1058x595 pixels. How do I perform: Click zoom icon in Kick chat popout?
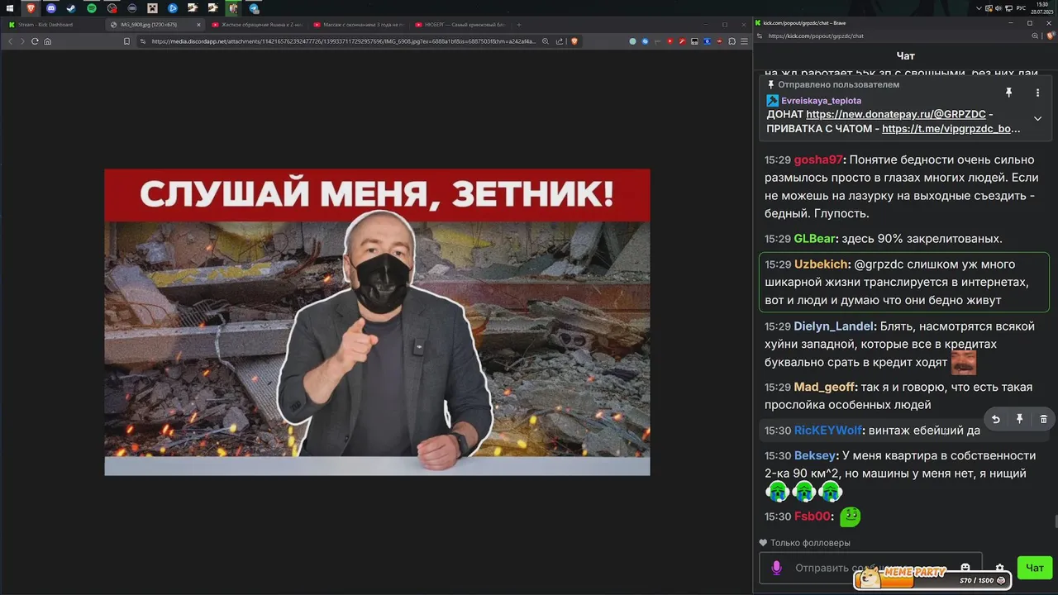(1035, 36)
